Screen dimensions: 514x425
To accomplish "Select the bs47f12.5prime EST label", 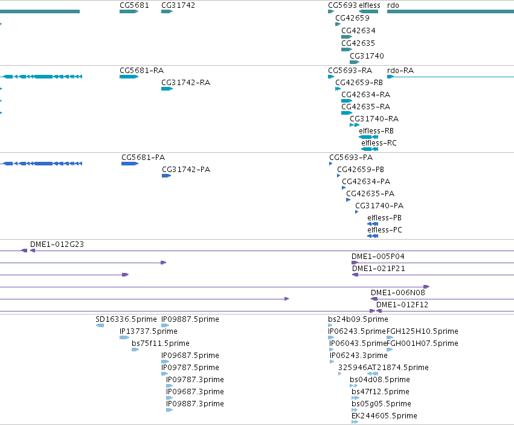I will (x=381, y=392).
